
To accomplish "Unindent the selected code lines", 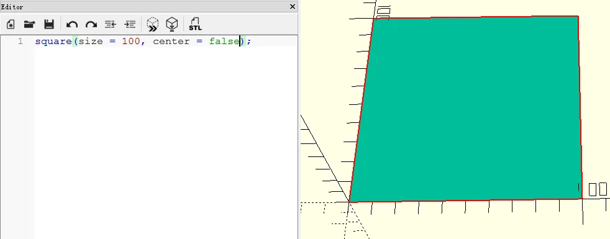I will coord(111,24).
